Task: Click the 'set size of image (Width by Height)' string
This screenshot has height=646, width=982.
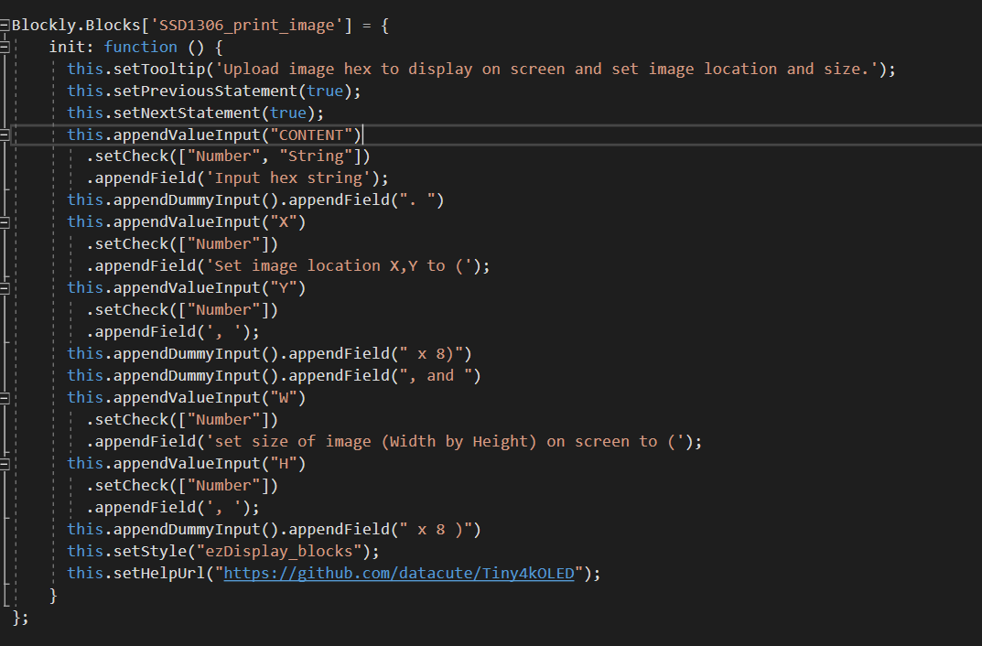Action: pos(446,442)
